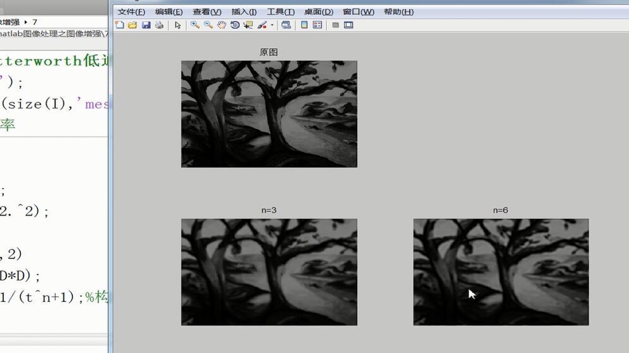This screenshot has width=629, height=353.
Task: Expand the brush color dropdown arrow
Action: (x=272, y=25)
